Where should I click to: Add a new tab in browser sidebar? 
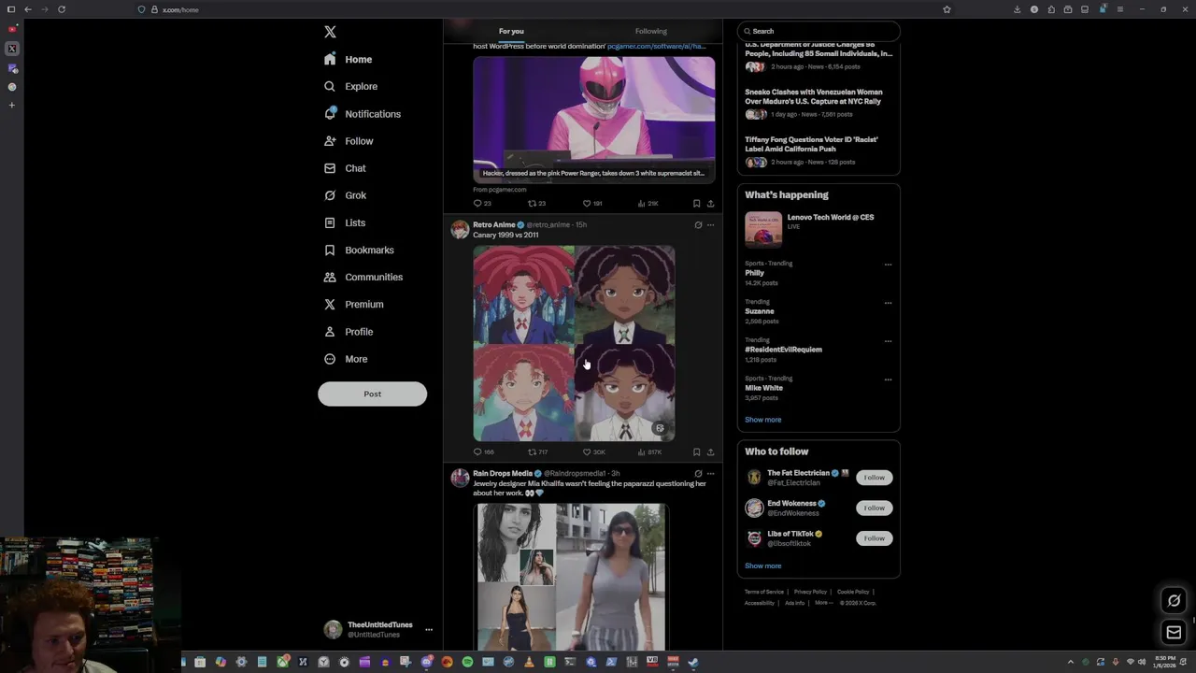[x=11, y=105]
